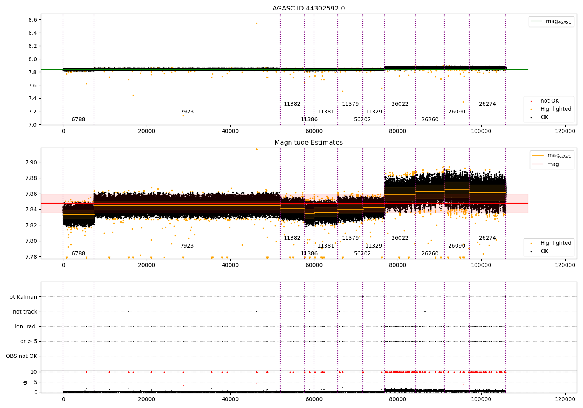Select the mag OBSID legend entry in middle plot
This screenshot has width=583, height=408.
tap(552, 156)
